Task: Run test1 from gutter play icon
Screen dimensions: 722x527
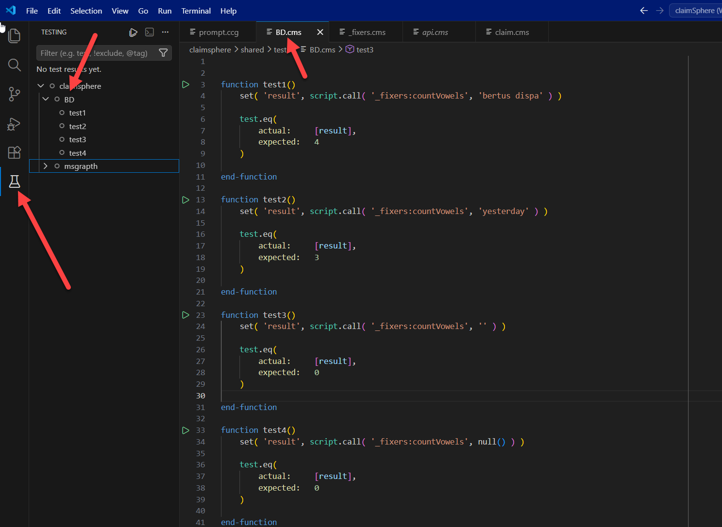Action: pyautogui.click(x=185, y=84)
